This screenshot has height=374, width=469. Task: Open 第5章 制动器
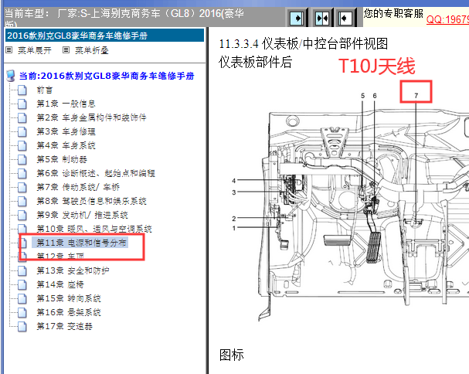(62, 159)
